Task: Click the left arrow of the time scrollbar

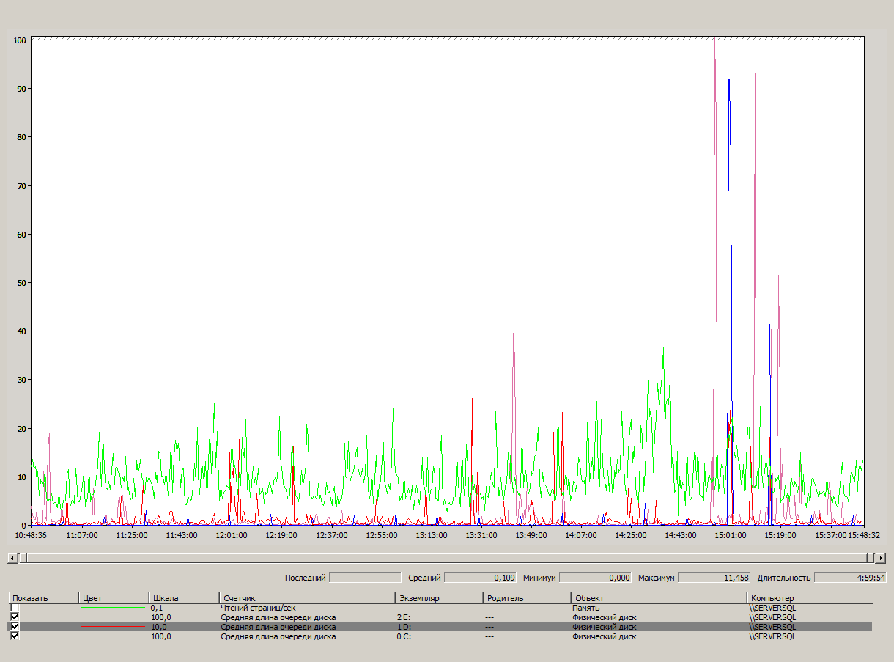Action: point(11,559)
